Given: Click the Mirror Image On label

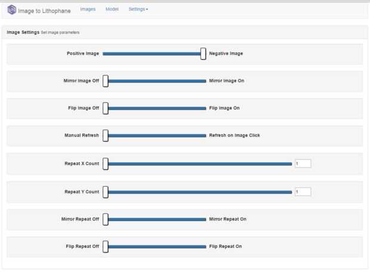Looking at the screenshot, I should coord(227,81).
